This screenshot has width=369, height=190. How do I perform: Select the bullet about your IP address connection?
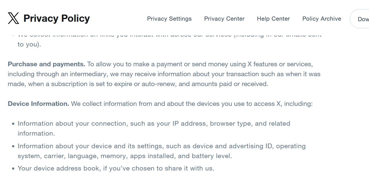(154, 128)
